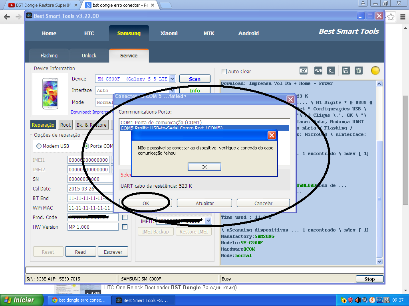The image size is (409, 306).
Task: Switch to the Home tab
Action: pyautogui.click(x=49, y=33)
